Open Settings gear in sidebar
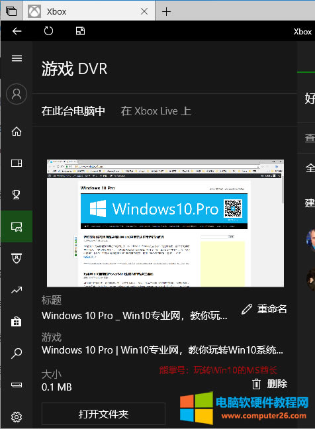The width and height of the screenshot is (315, 429). 17,417
